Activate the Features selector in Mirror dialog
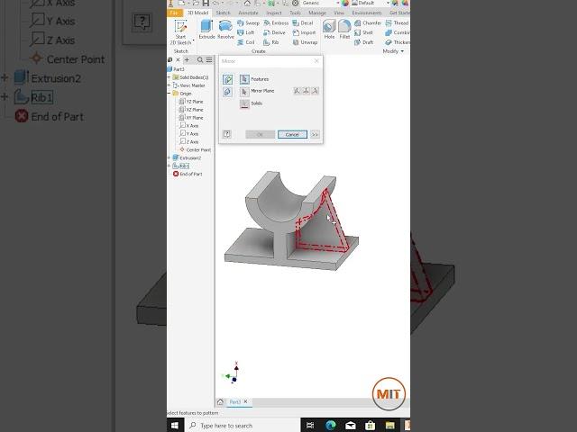This screenshot has width=577, height=432. tap(244, 79)
